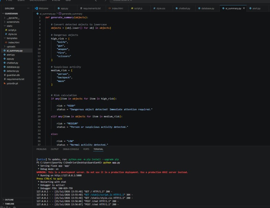Select ai_summary.py in the Explorer tree
Image resolution: width=270 pixels, height=208 pixels.
click(x=14, y=50)
